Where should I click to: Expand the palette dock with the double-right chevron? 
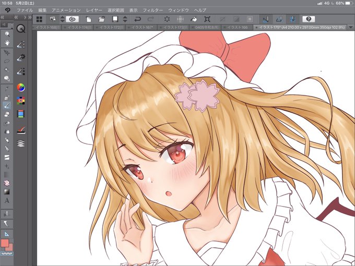(30, 17)
